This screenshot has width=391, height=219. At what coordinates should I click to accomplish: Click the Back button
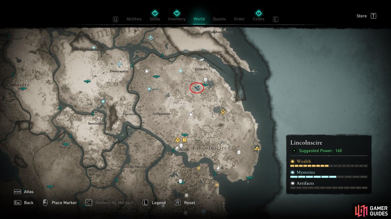pos(24,203)
